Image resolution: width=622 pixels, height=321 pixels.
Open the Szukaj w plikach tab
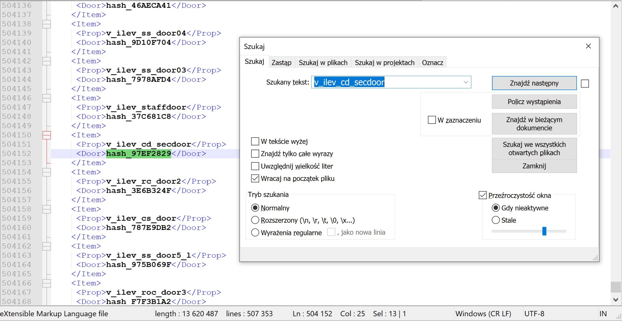coord(323,62)
